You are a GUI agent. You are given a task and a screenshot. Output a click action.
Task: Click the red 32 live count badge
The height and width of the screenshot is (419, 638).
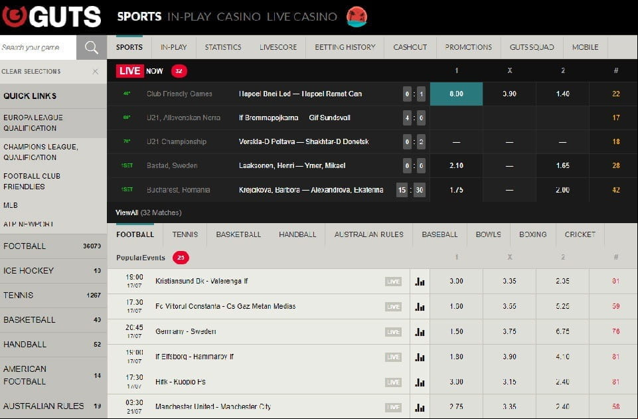(x=179, y=71)
